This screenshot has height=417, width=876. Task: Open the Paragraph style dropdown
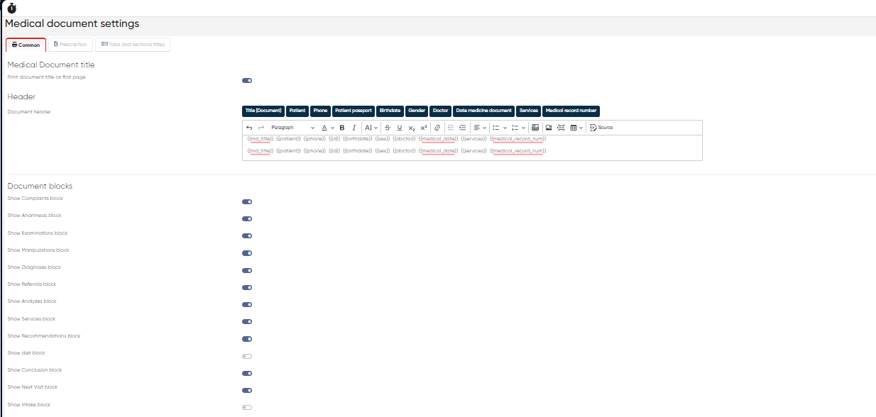(x=292, y=128)
